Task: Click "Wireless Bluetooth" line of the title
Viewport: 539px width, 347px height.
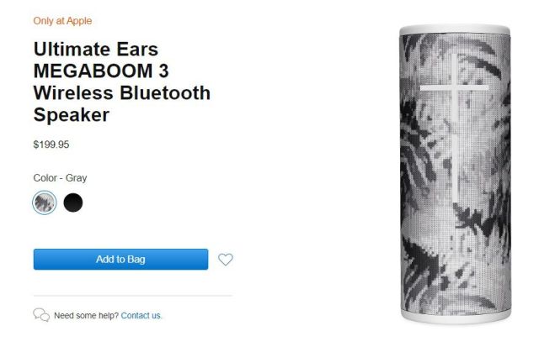Action: click(x=122, y=93)
